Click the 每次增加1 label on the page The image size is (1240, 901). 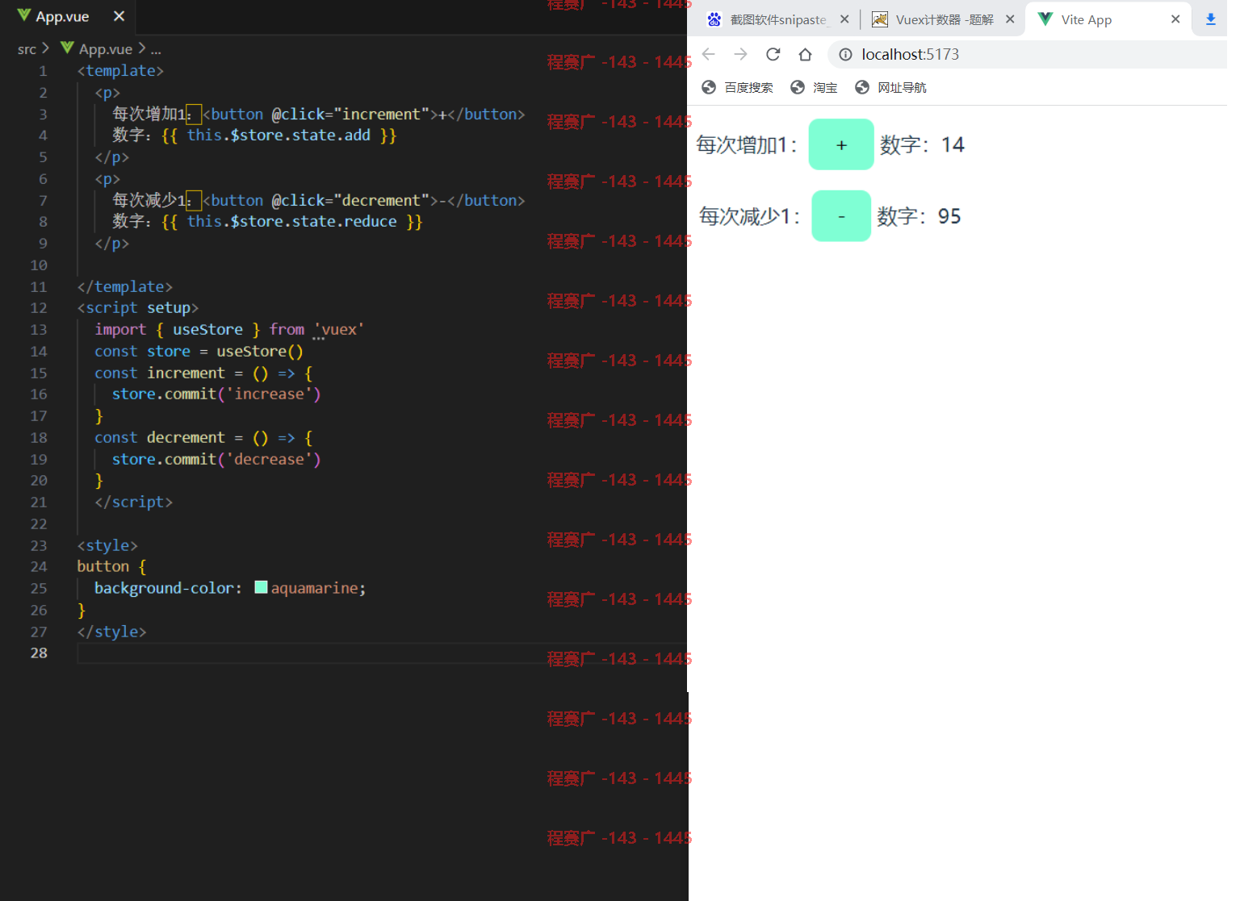pos(747,145)
